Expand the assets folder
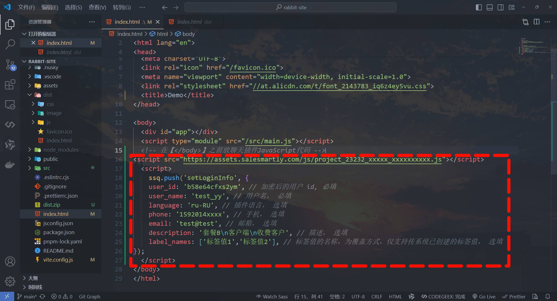 click(50, 86)
